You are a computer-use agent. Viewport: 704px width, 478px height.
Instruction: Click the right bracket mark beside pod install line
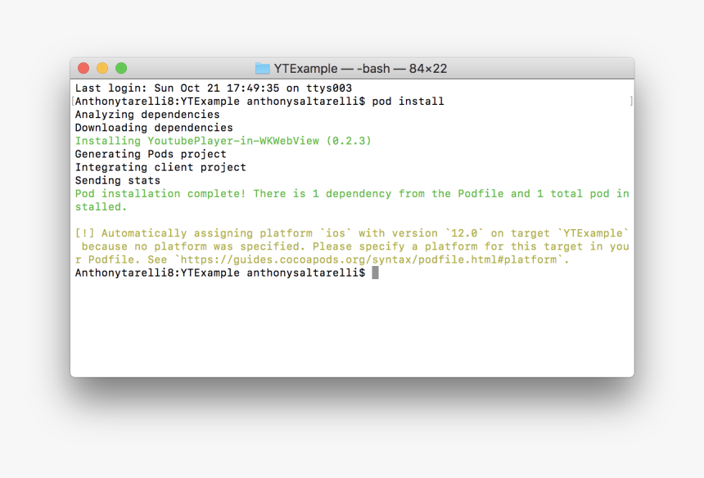[x=631, y=101]
